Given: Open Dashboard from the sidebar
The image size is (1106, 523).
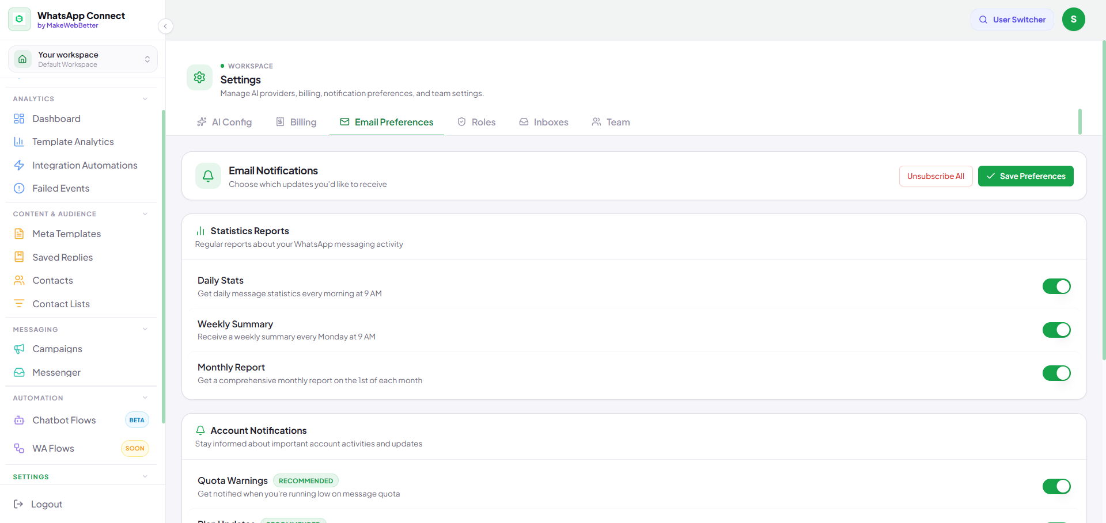Looking at the screenshot, I should 81,119.
